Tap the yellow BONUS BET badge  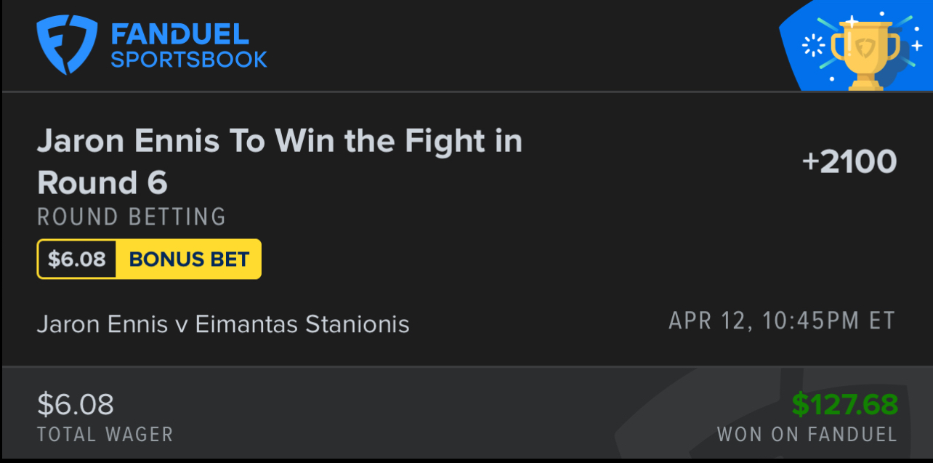pos(189,259)
